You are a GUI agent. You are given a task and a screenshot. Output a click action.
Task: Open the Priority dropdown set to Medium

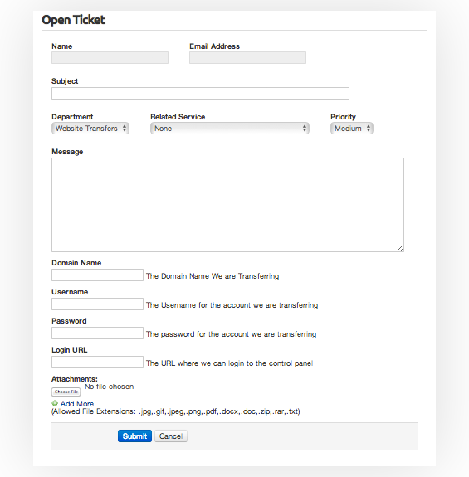(352, 129)
